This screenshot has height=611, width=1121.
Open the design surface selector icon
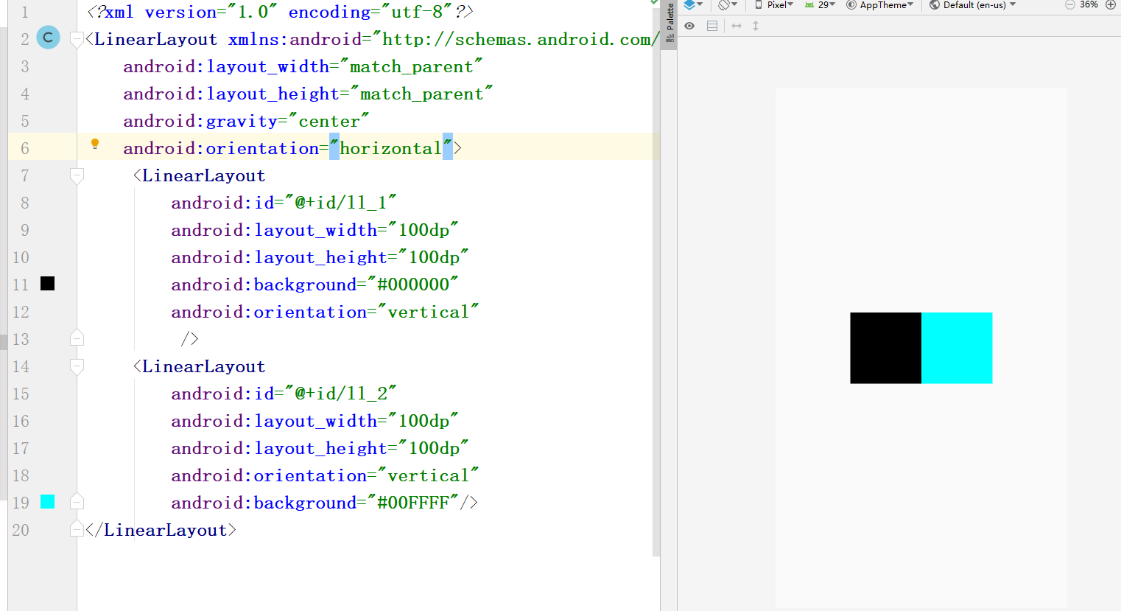(x=691, y=5)
